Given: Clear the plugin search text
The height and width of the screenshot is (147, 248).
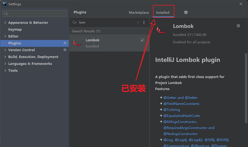Looking at the screenshot, I should coord(138,22).
